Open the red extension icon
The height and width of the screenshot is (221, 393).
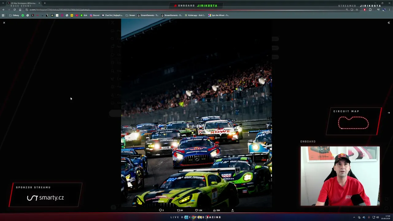click(365, 10)
